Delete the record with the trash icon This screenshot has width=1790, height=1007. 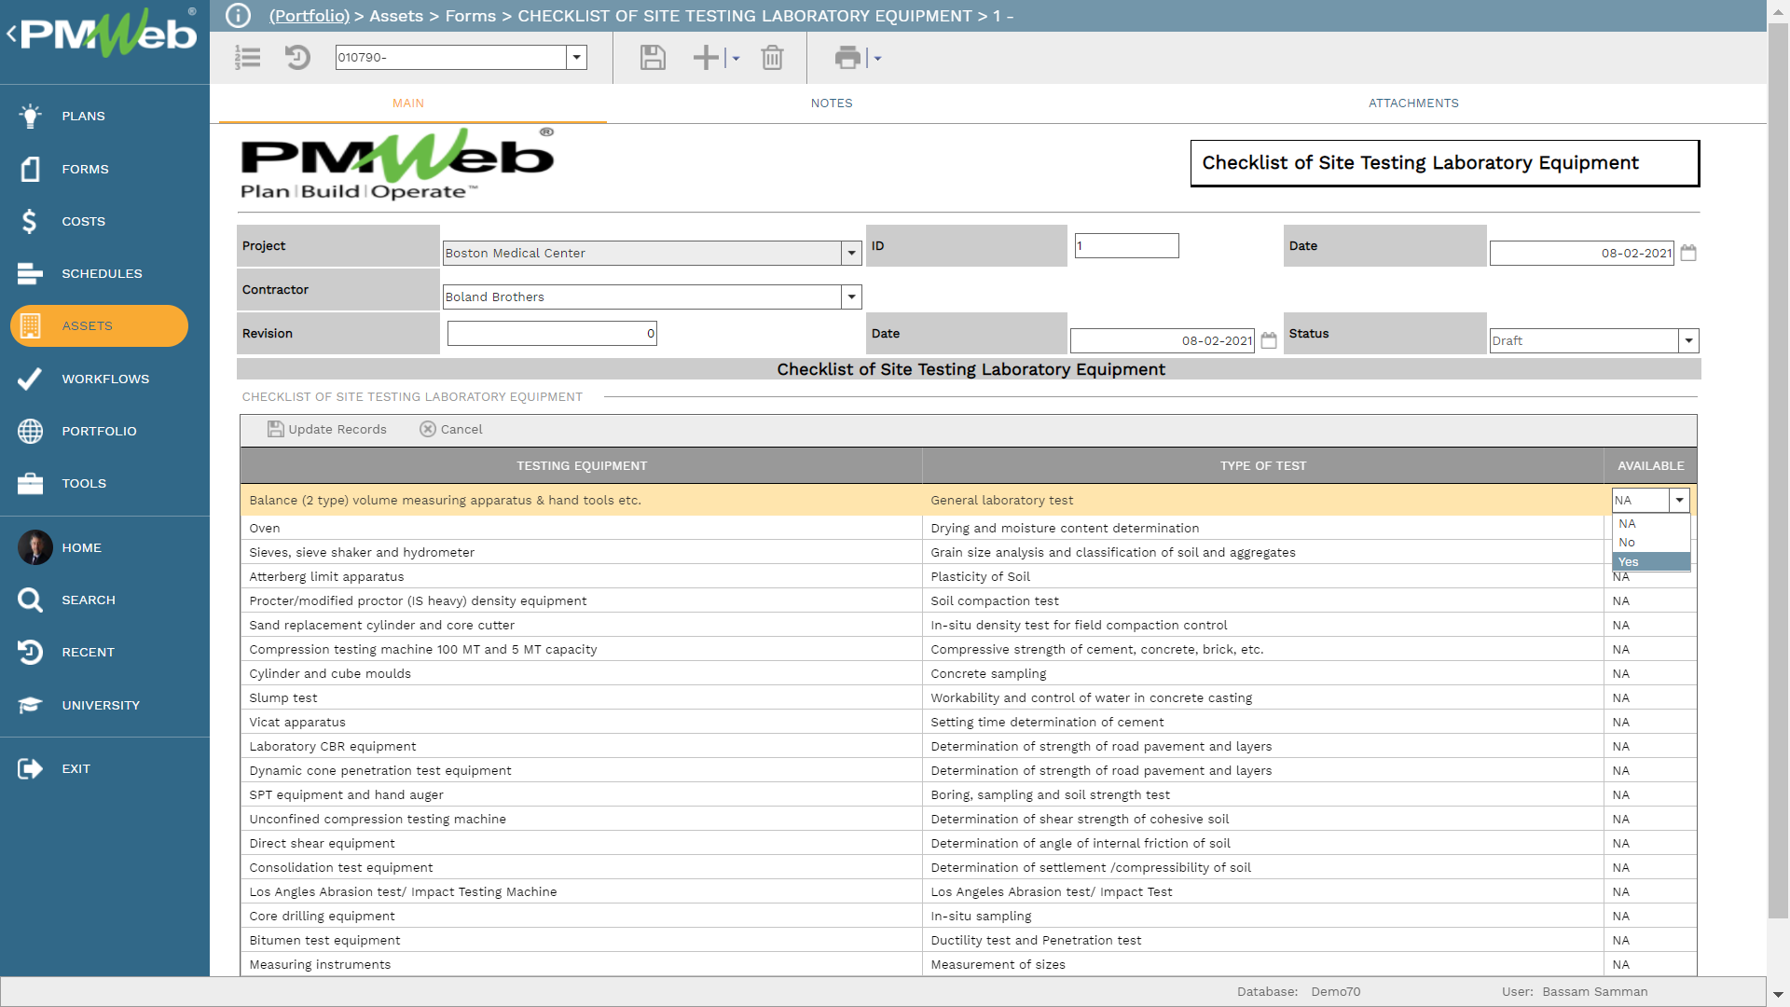point(772,58)
